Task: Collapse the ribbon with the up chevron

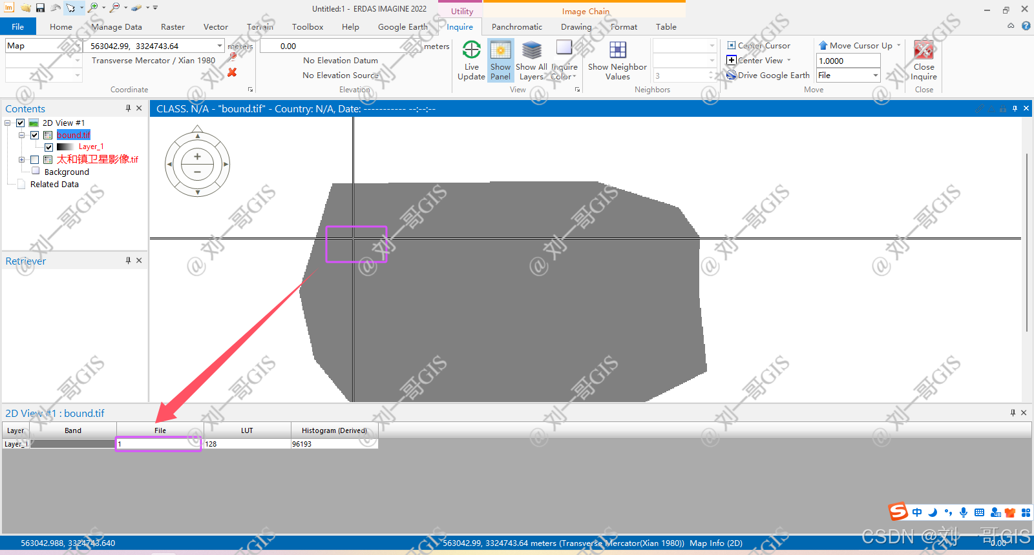Action: [1011, 26]
